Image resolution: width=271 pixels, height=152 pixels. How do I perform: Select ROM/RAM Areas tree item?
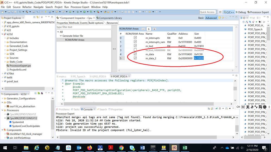pos(75,40)
